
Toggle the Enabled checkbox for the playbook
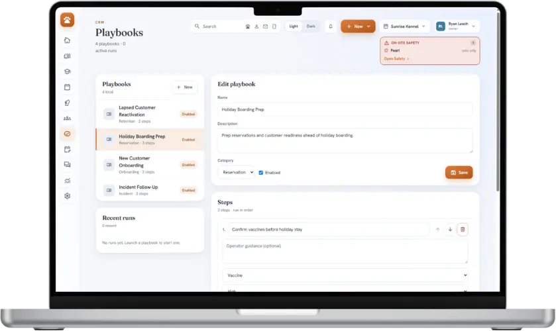tap(261, 173)
